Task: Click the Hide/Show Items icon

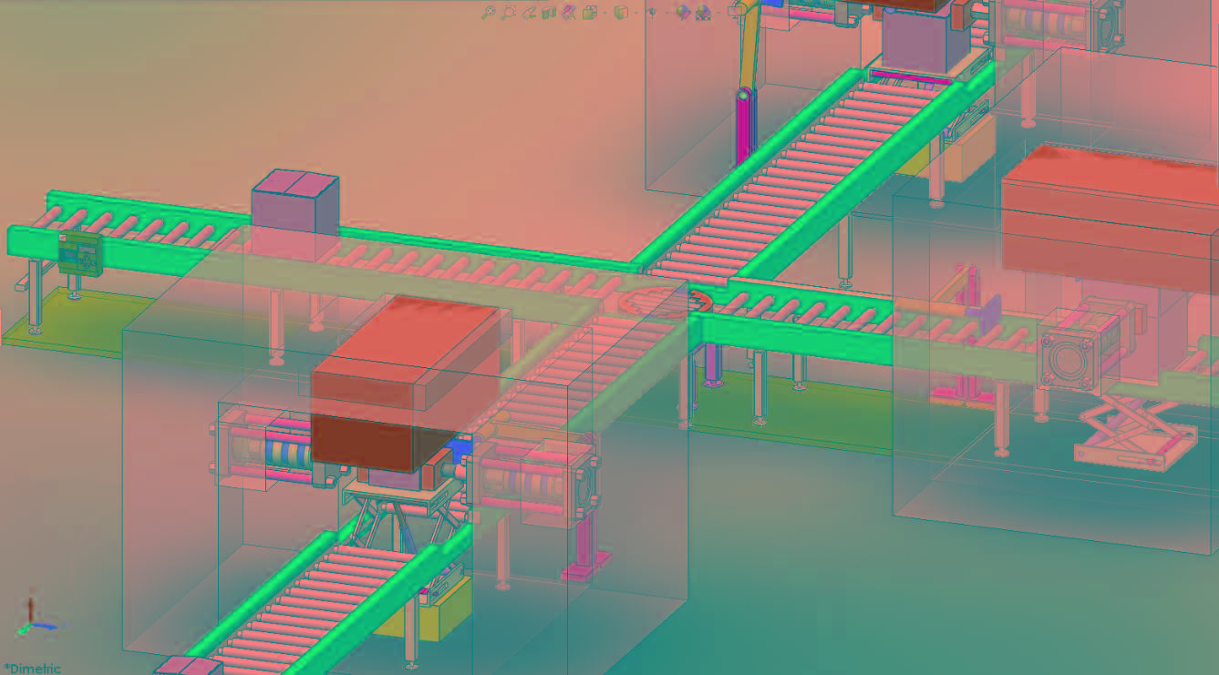Action: pyautogui.click(x=651, y=12)
